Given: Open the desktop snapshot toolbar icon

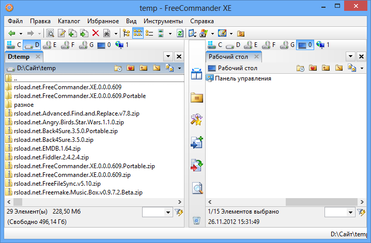Looking at the screenshot, I should (x=192, y=34).
